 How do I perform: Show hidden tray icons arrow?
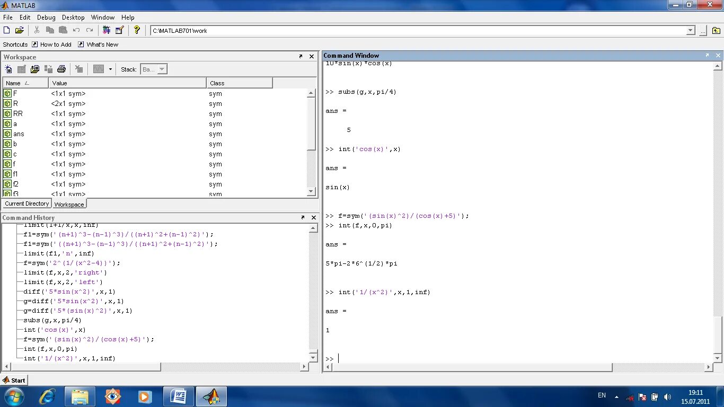pos(616,397)
